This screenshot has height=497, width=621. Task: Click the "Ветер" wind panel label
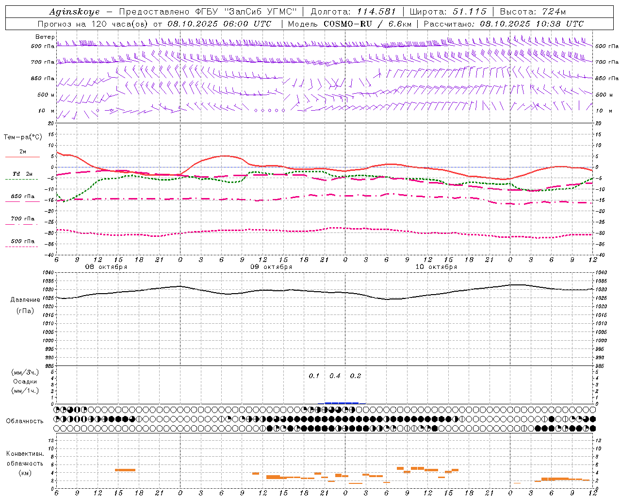45,37
